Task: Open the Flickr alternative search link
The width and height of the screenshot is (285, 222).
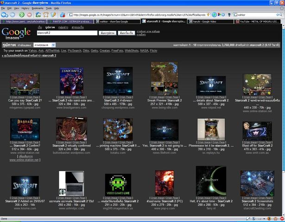Action: pyautogui.click(x=153, y=50)
